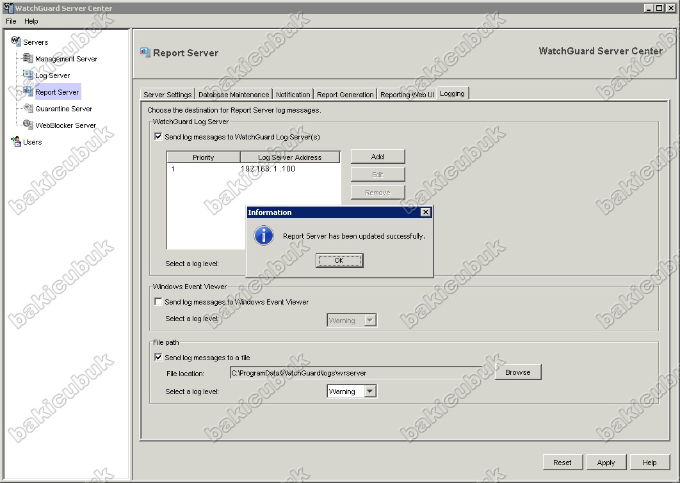Click the Log Server icon in tree
Screen dimensions: 680x483
tap(28, 74)
